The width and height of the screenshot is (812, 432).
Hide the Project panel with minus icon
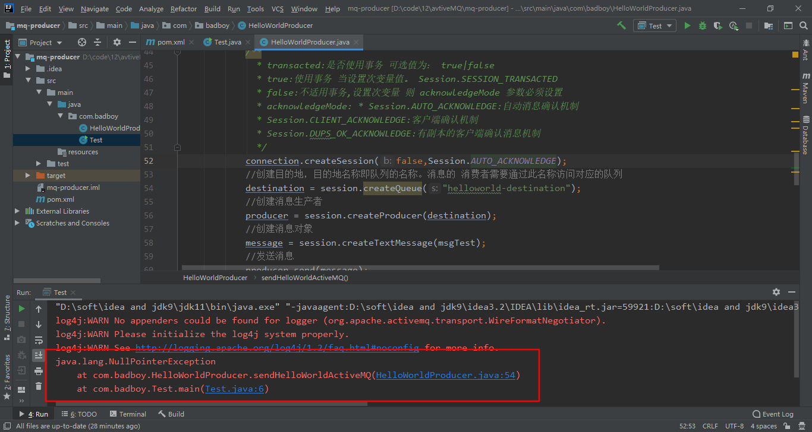click(x=132, y=42)
